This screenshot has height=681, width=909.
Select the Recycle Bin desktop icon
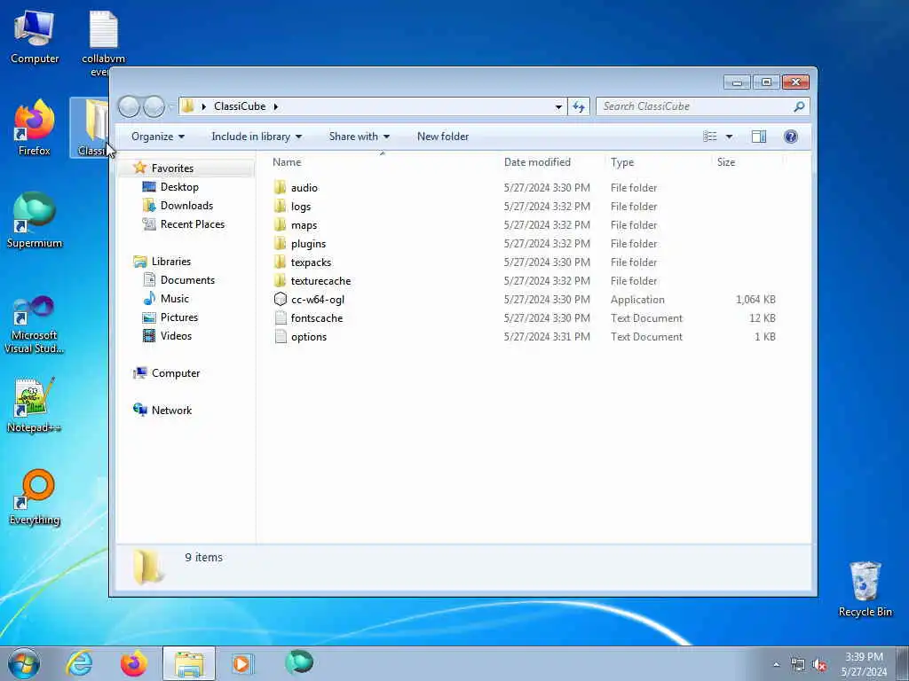point(865,589)
